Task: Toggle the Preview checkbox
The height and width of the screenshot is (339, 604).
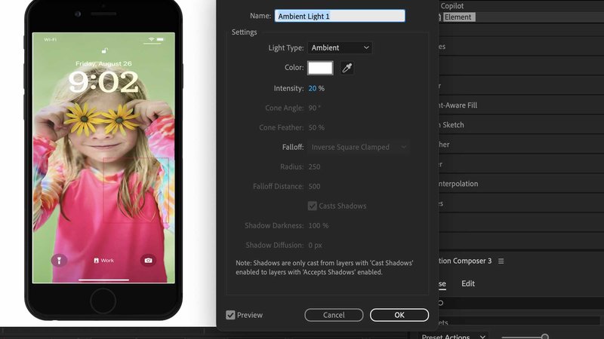Action: coord(231,315)
